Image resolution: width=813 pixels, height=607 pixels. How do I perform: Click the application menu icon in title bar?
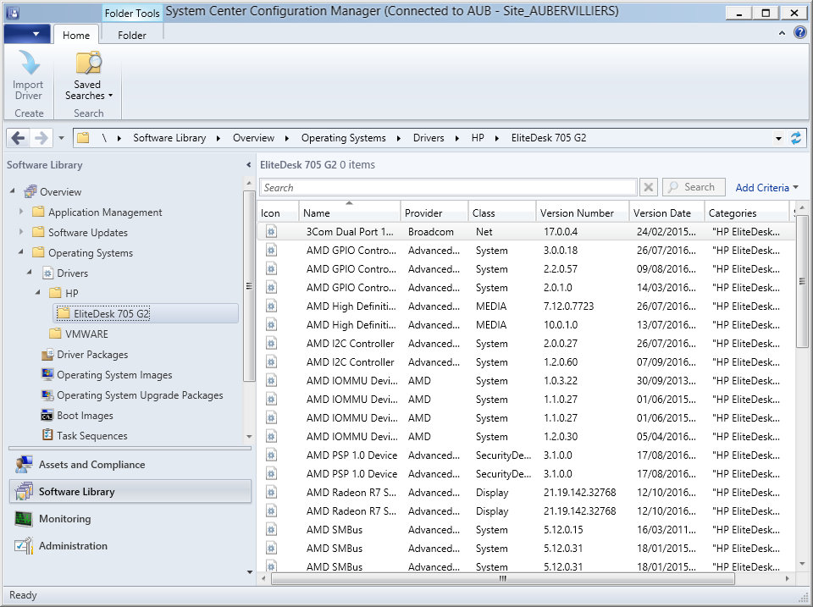coord(13,13)
